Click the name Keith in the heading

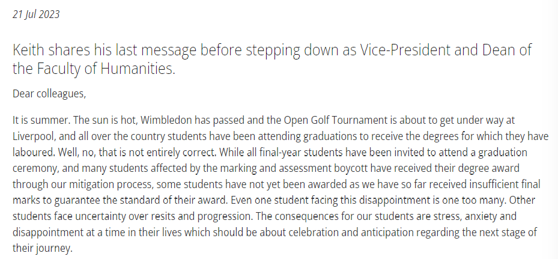[28, 50]
